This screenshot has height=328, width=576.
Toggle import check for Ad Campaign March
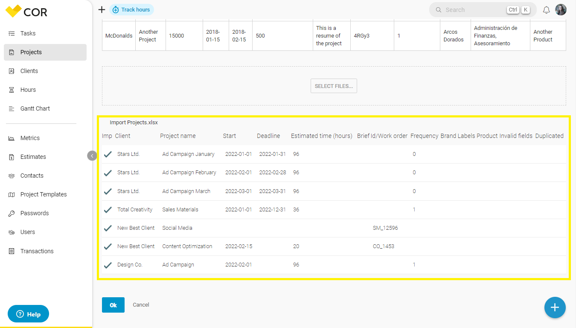tap(108, 191)
